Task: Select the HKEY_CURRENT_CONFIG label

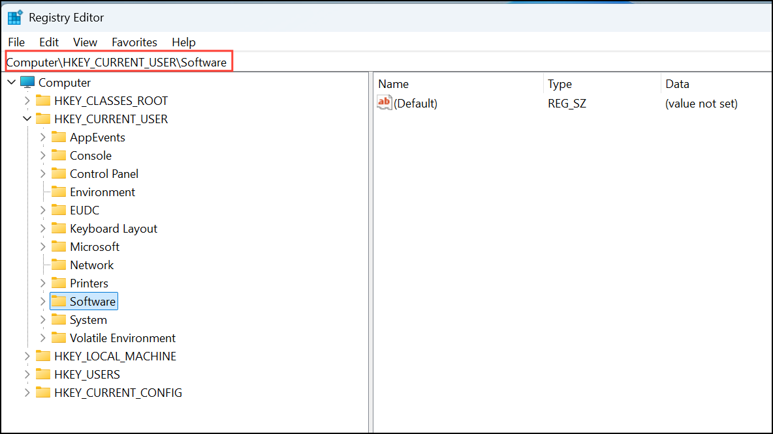Action: (x=118, y=393)
